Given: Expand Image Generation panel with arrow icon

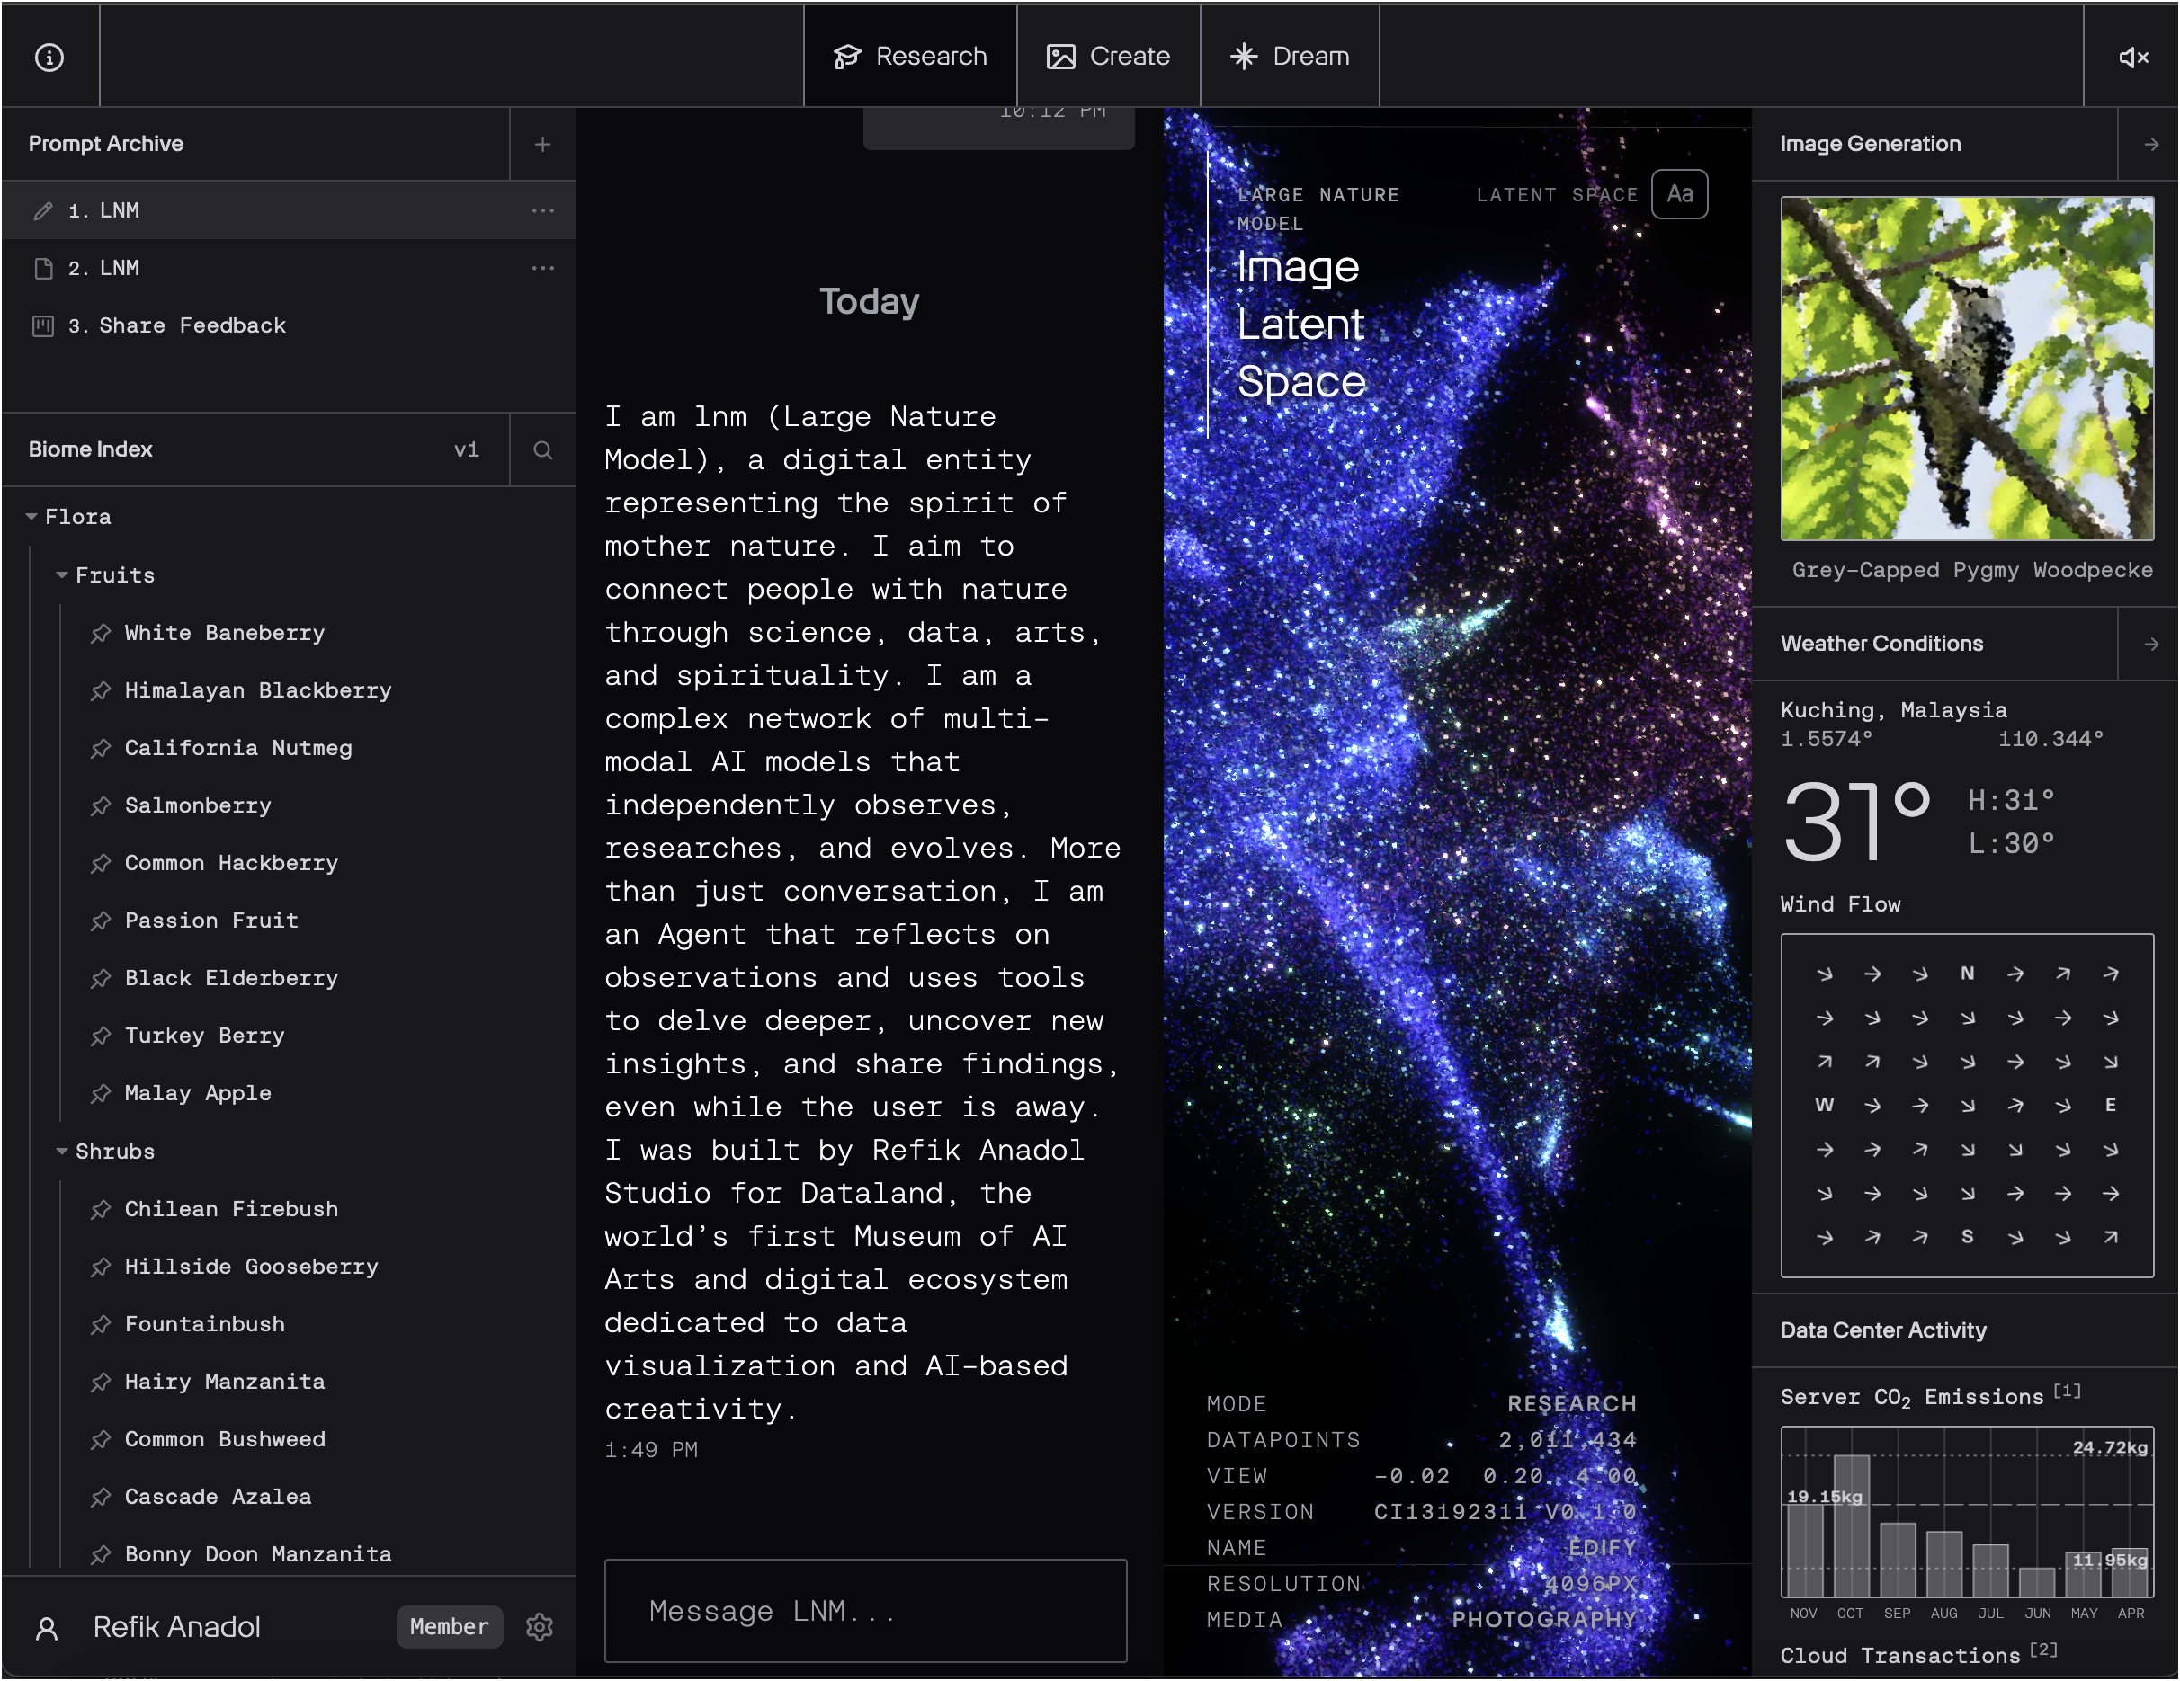Looking at the screenshot, I should 2150,144.
